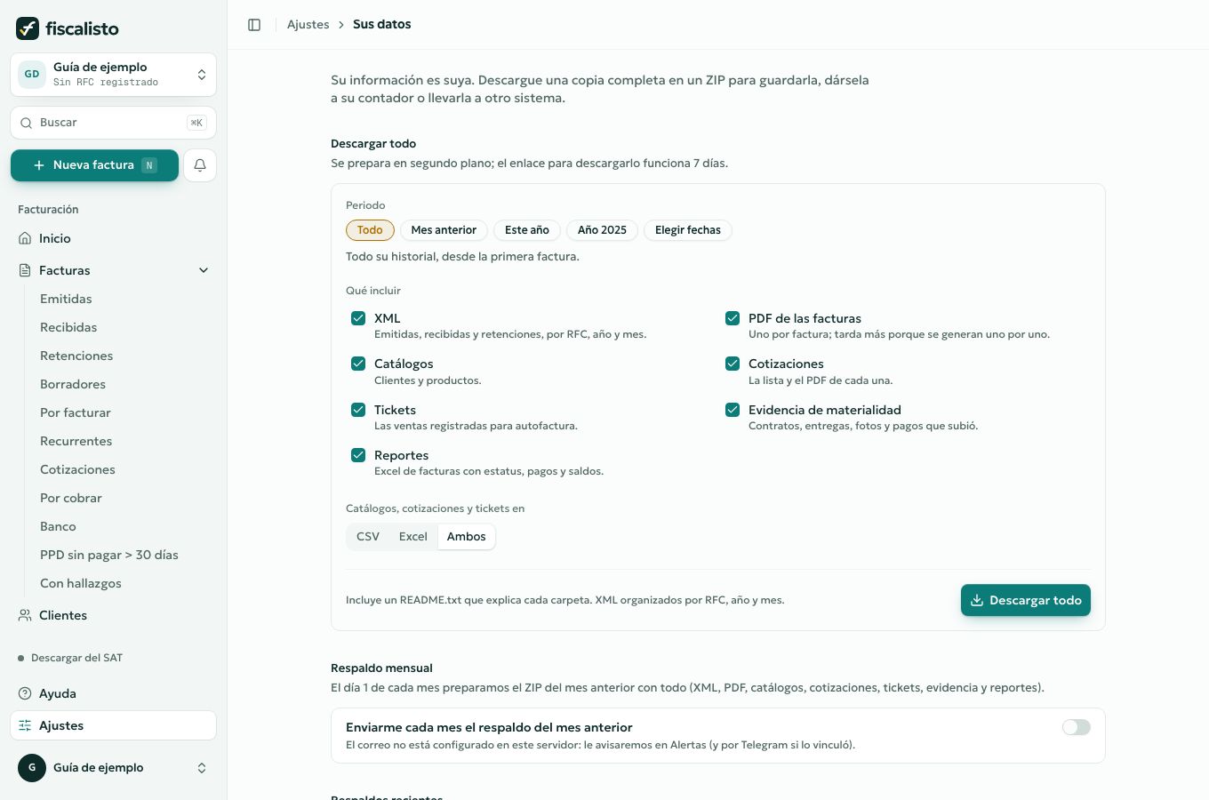Click the Clientes people icon
1209x800 pixels.
tap(25, 615)
